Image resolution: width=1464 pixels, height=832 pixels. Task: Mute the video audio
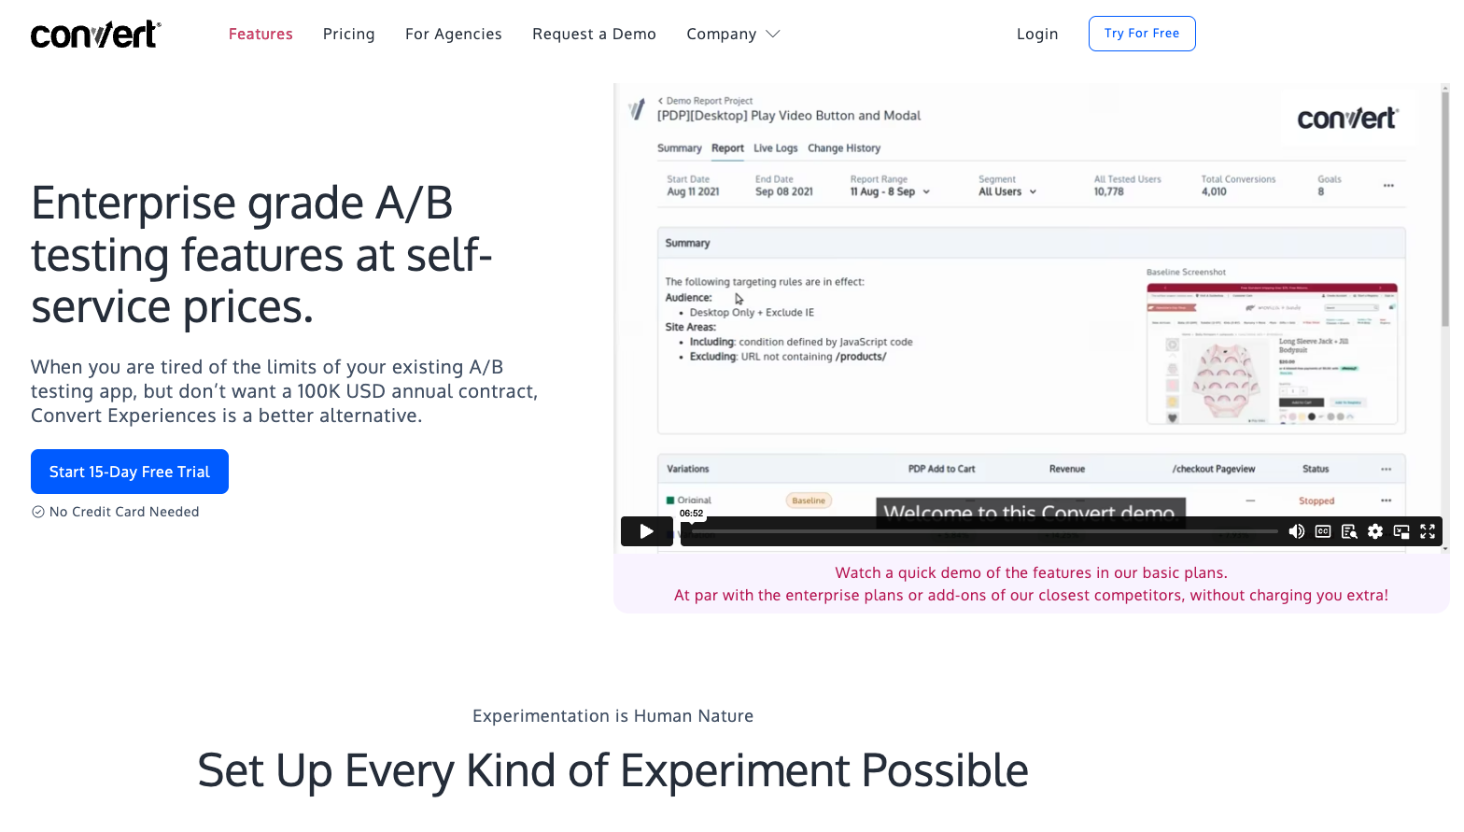click(1296, 530)
